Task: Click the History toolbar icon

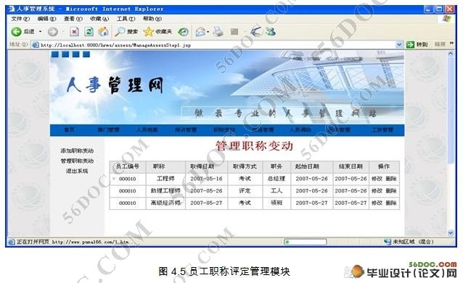Action: [183, 32]
